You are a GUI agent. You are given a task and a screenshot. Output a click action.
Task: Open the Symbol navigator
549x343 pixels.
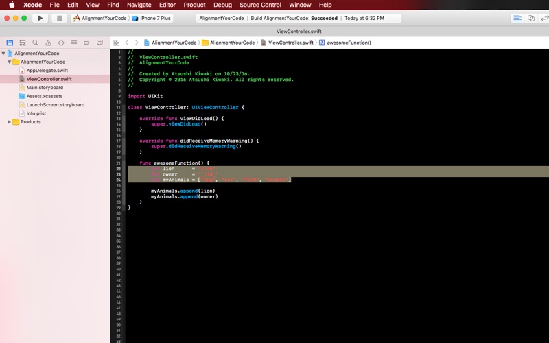coord(23,43)
